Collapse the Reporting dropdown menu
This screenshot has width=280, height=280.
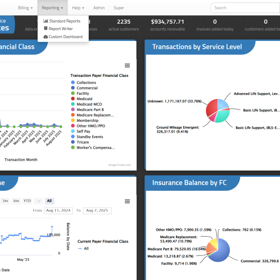click(x=52, y=8)
